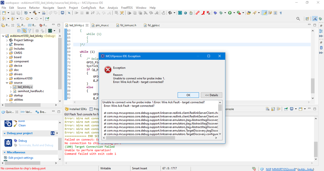Viewport: 324px width, 171px height.
Task: Toggle Mark Occurrences highlighter button
Action: (x=265, y=13)
